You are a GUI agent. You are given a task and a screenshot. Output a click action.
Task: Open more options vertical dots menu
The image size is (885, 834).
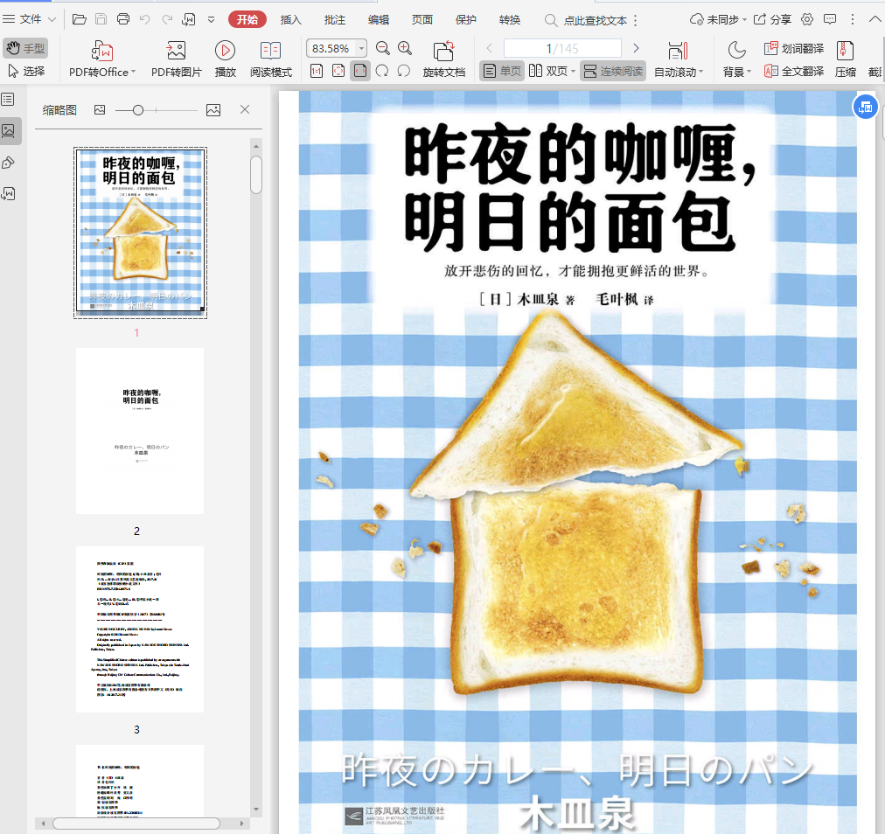click(x=853, y=20)
